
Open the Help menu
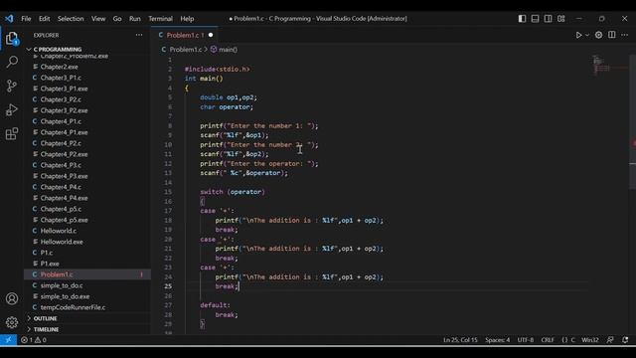tap(187, 19)
